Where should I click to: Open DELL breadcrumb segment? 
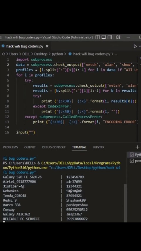click(26, 54)
